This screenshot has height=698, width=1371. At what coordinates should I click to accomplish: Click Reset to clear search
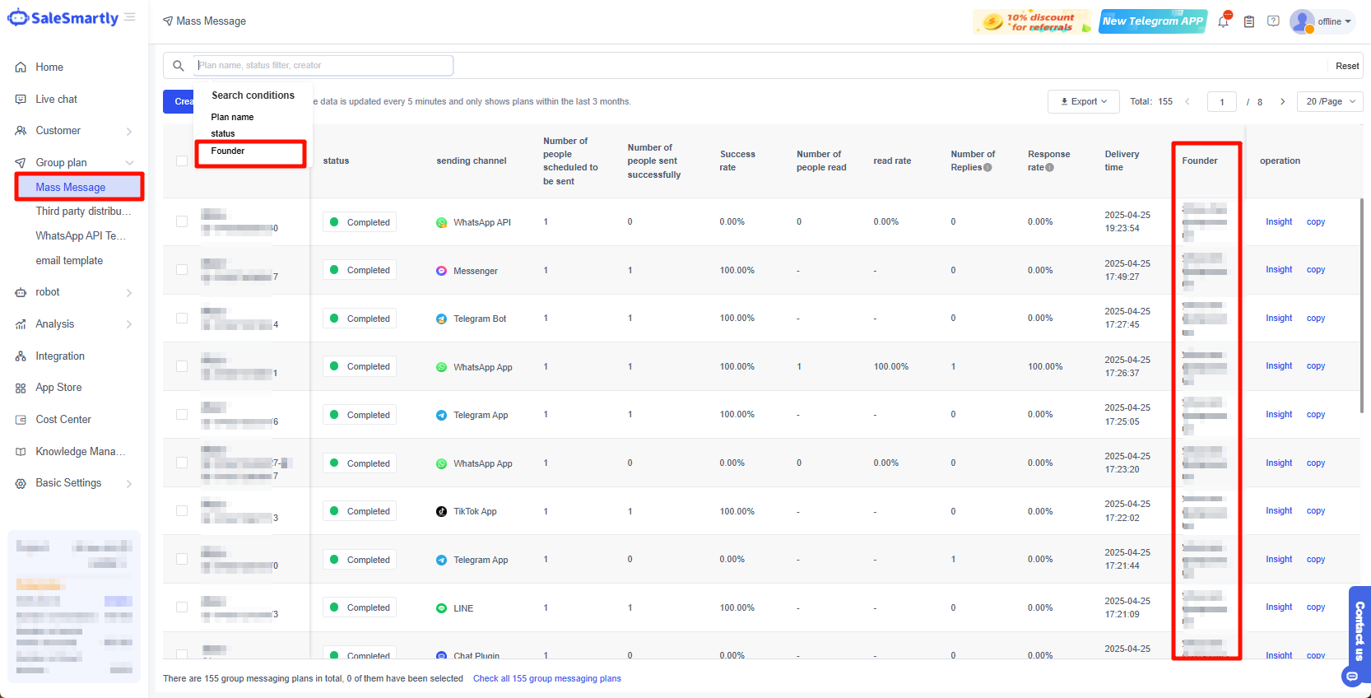click(x=1347, y=66)
